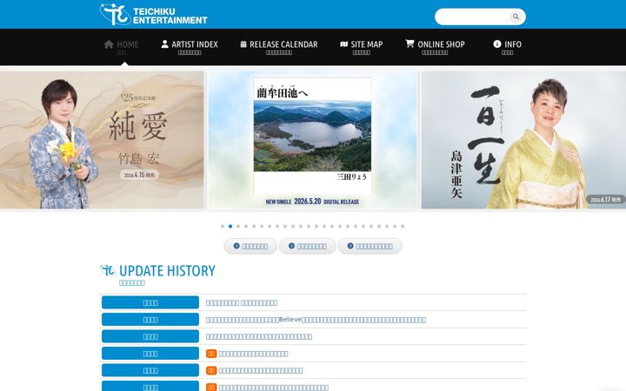Click the cart icon beside ONLINE SHOP

410,43
